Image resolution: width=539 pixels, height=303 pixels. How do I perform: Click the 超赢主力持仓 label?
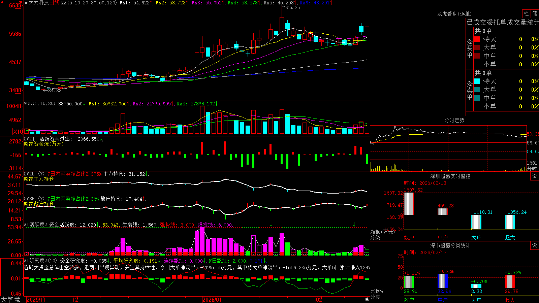(39, 179)
